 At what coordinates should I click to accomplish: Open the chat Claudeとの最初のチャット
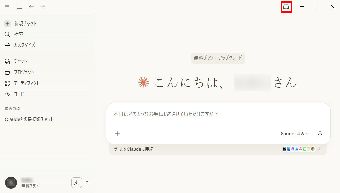click(x=29, y=119)
